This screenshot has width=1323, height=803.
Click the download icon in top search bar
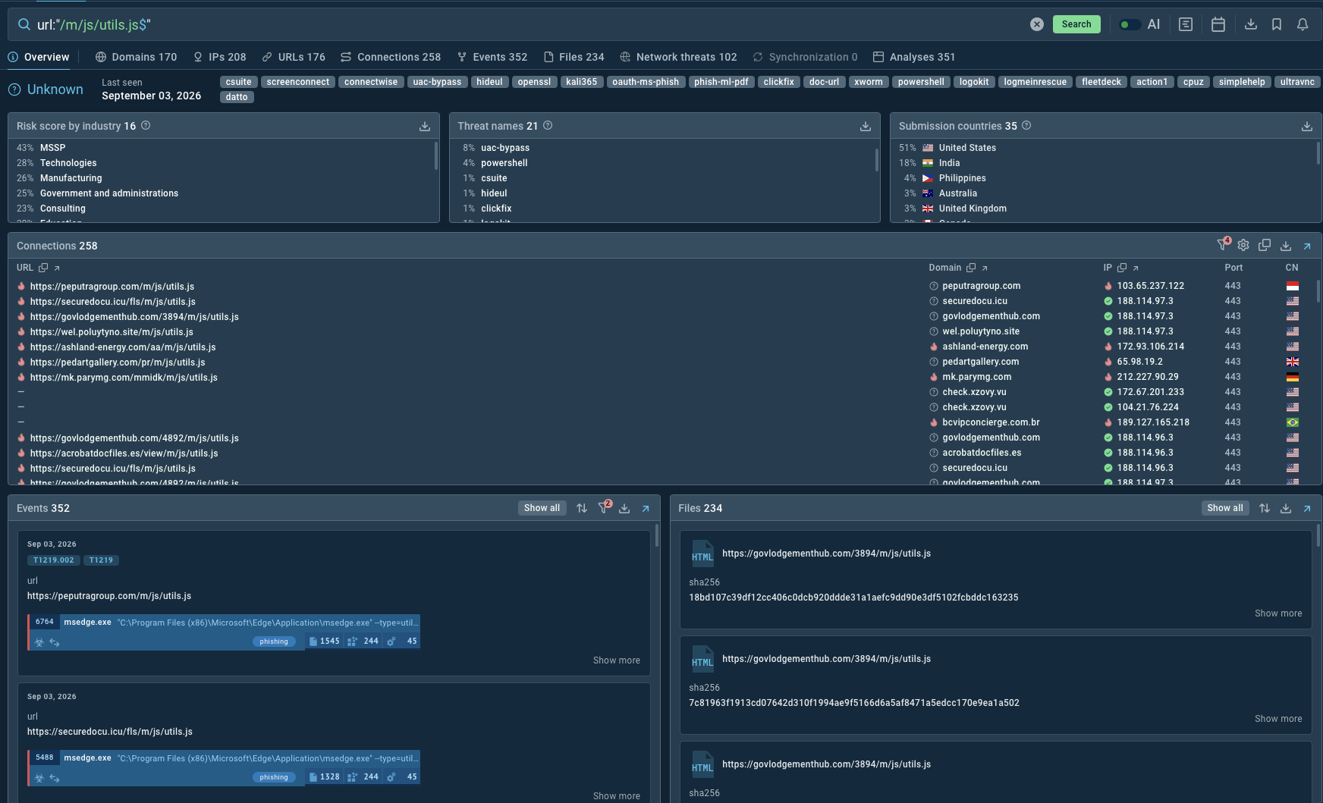click(1251, 24)
